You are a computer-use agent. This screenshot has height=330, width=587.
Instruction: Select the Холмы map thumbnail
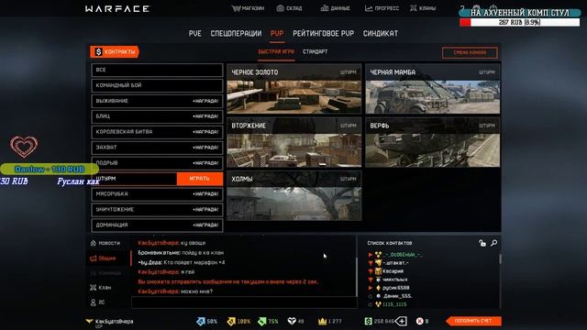[294, 196]
